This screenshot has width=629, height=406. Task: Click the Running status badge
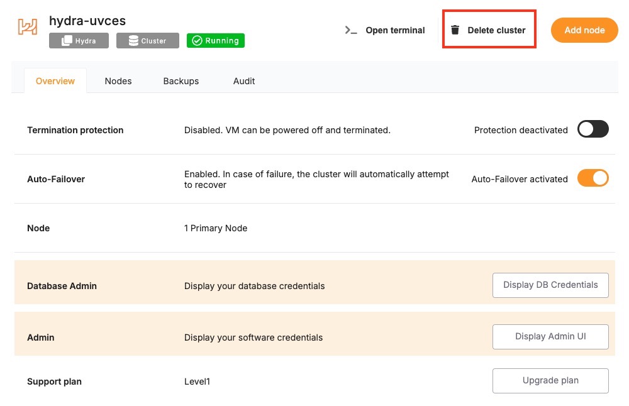(x=216, y=41)
